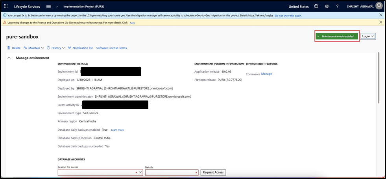Open the Reason for access dropdown
This screenshot has height=179, width=386.
pyautogui.click(x=100, y=172)
